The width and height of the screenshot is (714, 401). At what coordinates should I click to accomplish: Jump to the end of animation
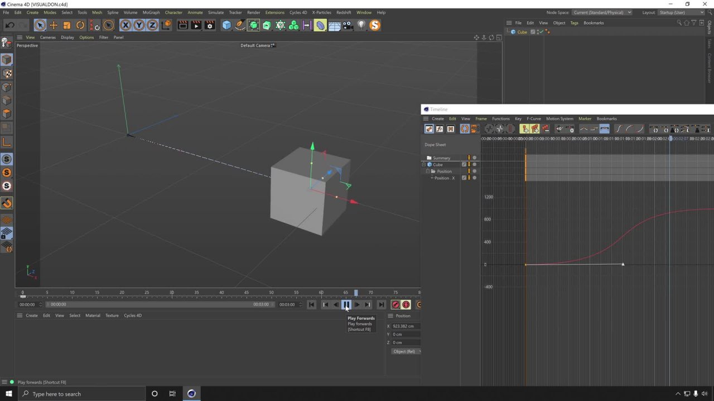tap(381, 305)
